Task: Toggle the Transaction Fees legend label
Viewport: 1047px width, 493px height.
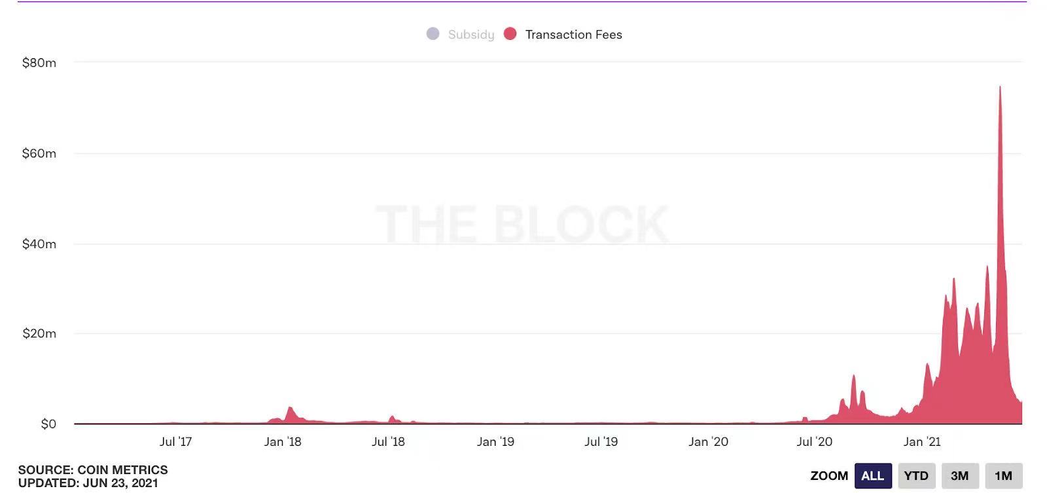Action: pos(573,35)
